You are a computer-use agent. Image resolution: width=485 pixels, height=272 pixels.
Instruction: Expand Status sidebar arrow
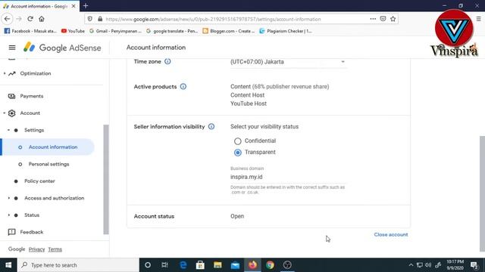(8, 215)
